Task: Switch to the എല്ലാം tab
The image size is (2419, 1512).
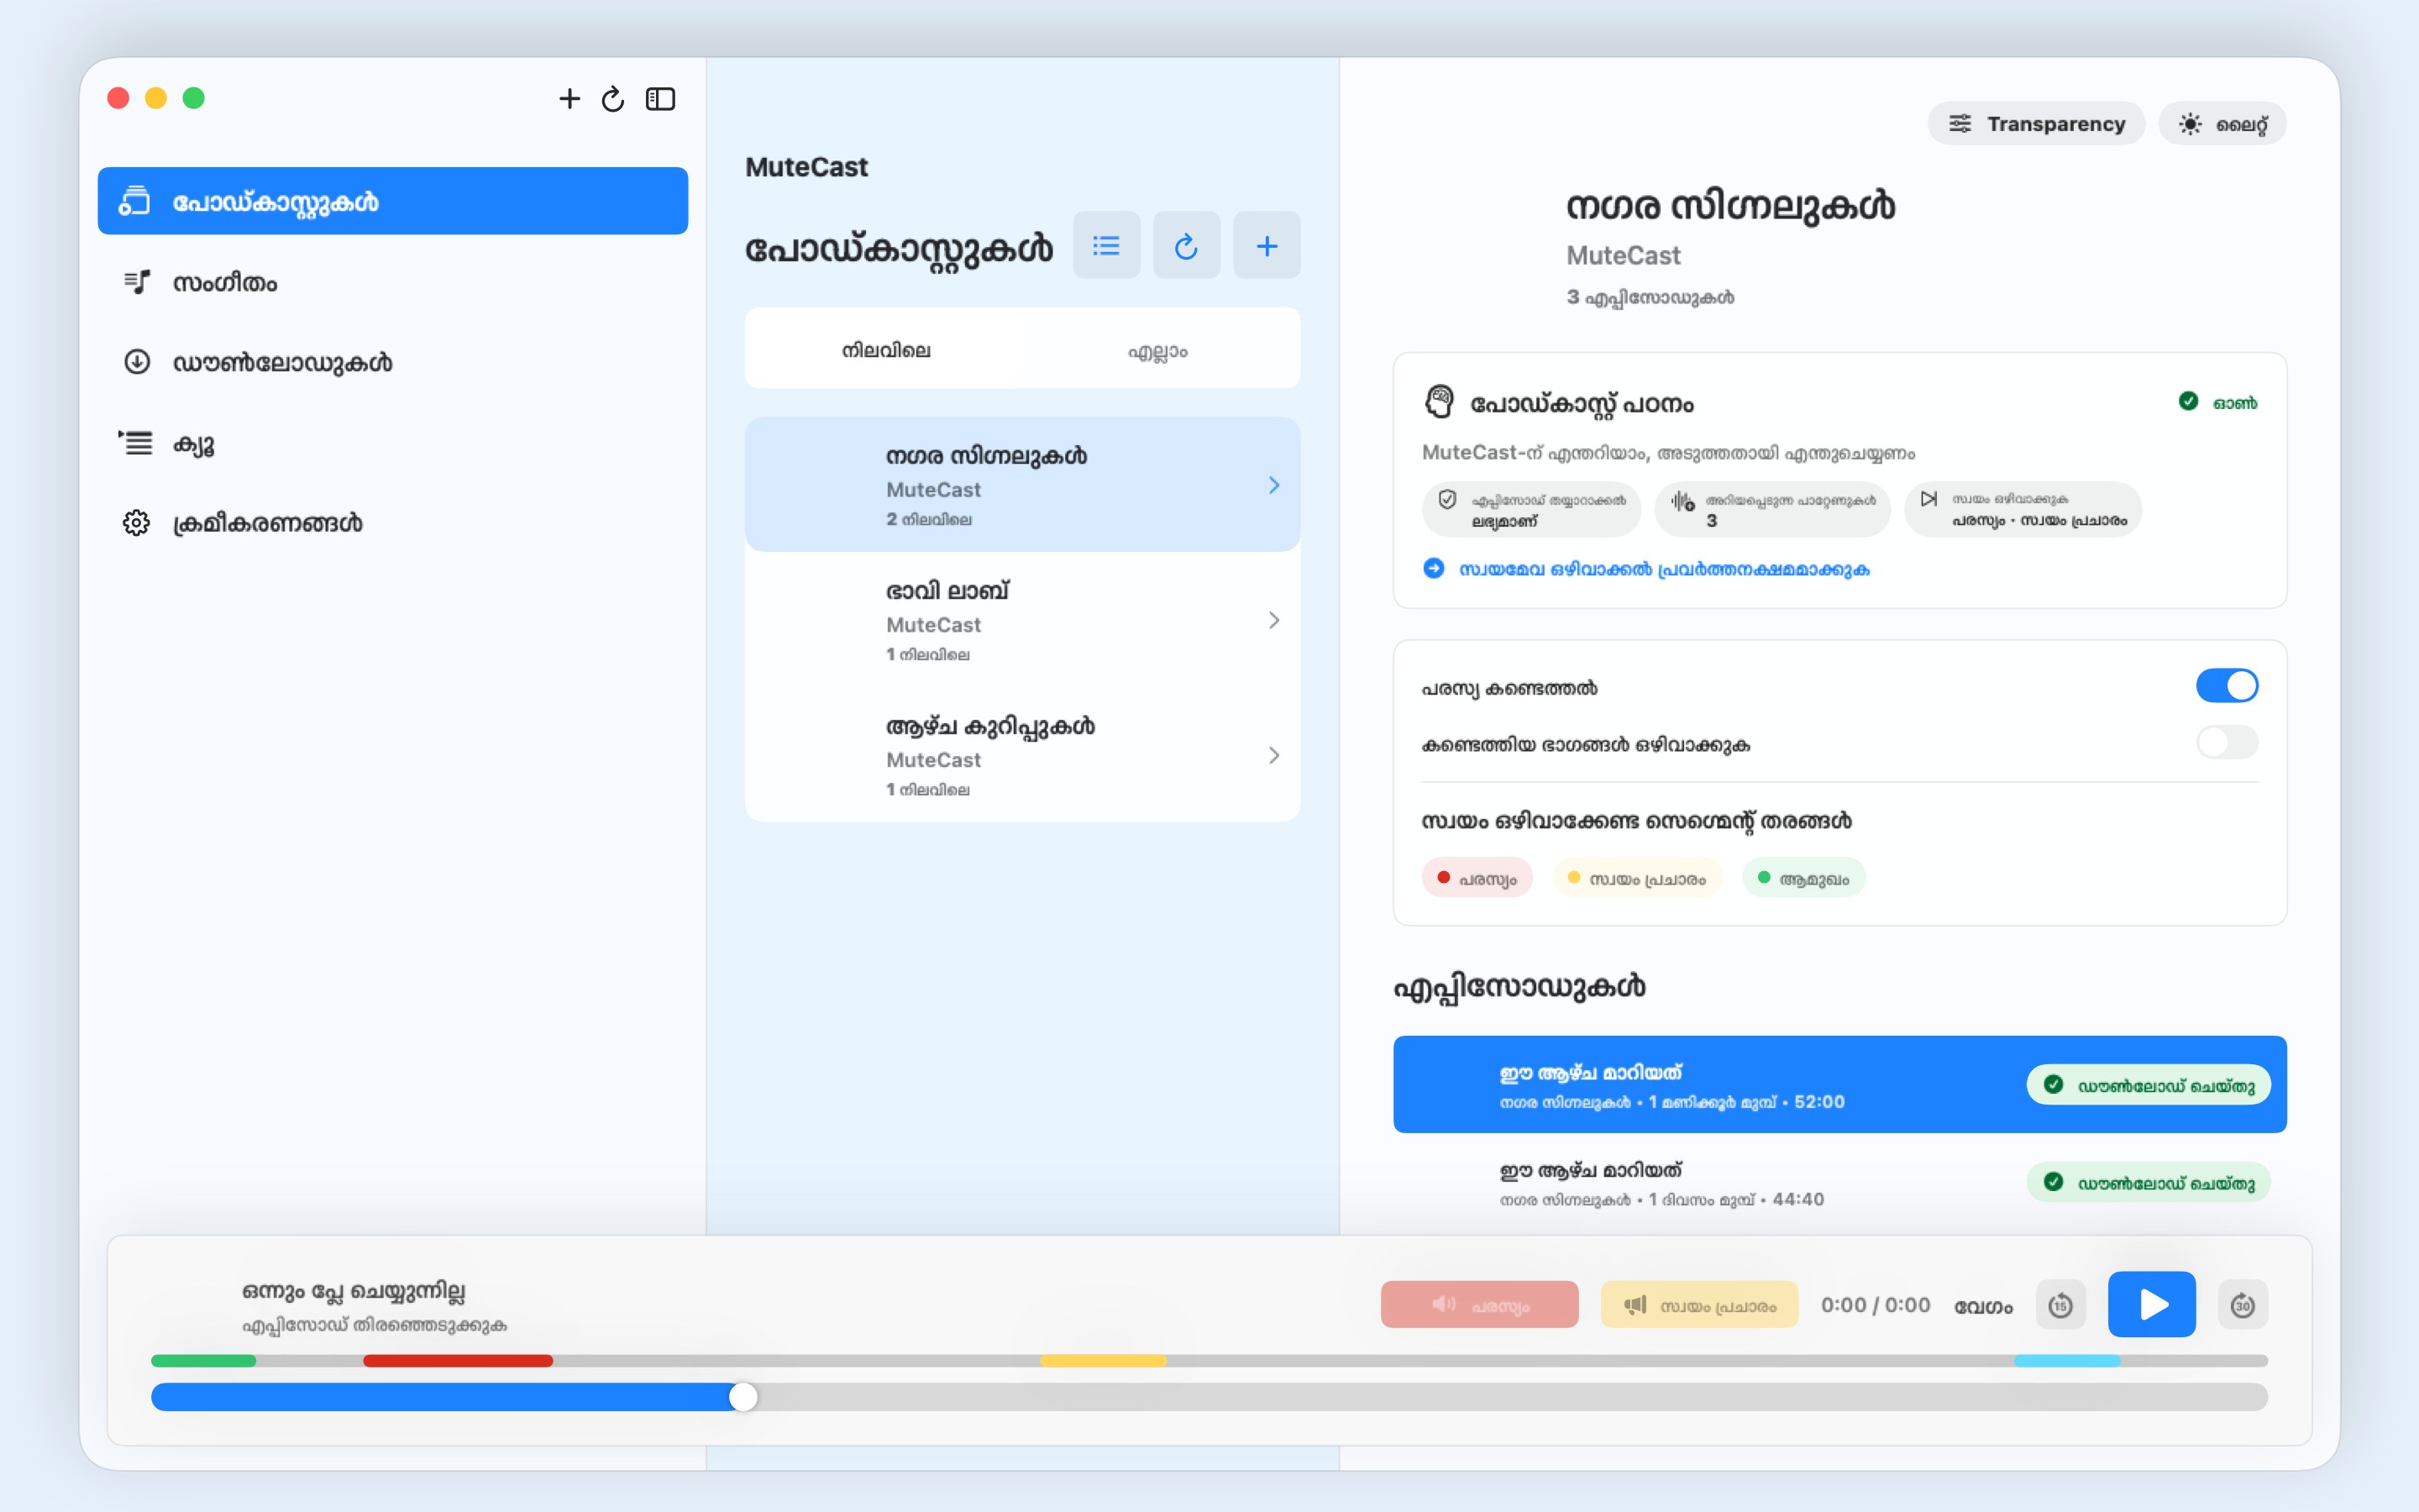Action: click(x=1157, y=350)
